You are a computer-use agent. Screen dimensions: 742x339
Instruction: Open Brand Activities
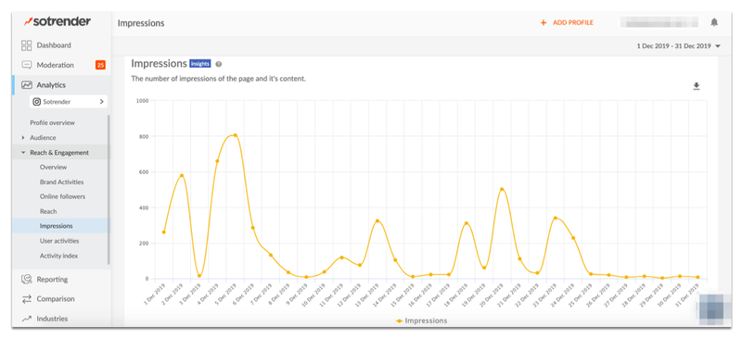pyautogui.click(x=61, y=182)
